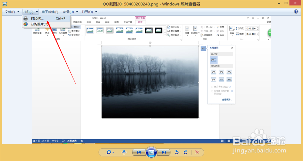Click the 查看更多... link

pos(227,100)
